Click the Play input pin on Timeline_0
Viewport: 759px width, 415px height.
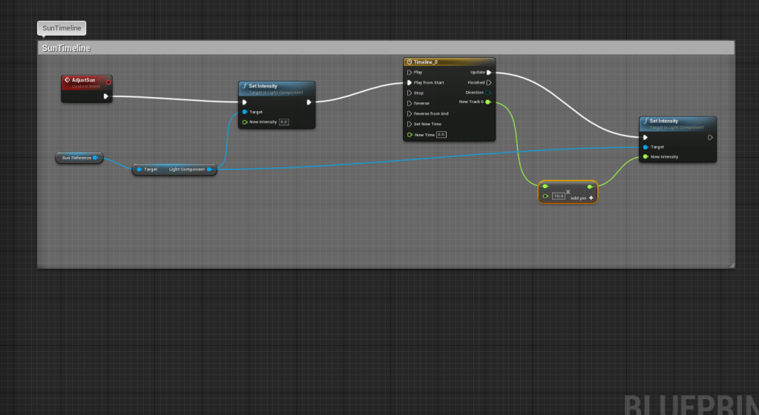click(x=410, y=73)
